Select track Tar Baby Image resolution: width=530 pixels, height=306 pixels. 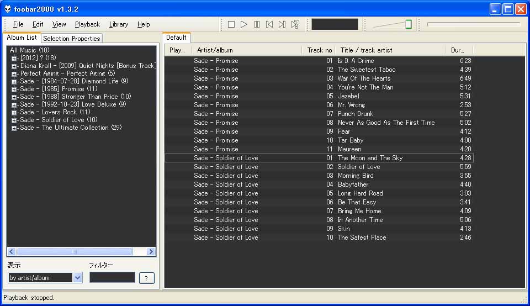coord(319,140)
